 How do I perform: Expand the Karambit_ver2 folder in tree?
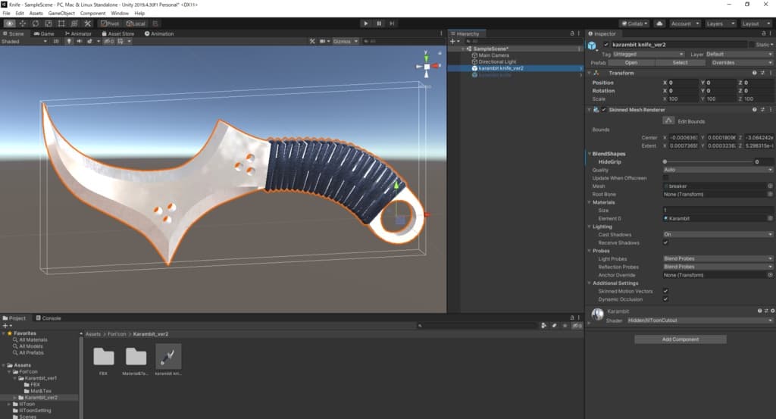(15, 398)
